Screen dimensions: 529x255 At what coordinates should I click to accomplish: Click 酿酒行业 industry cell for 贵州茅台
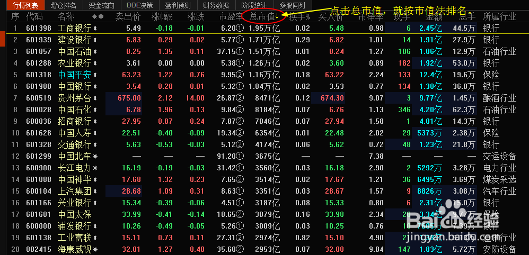[x=499, y=98]
